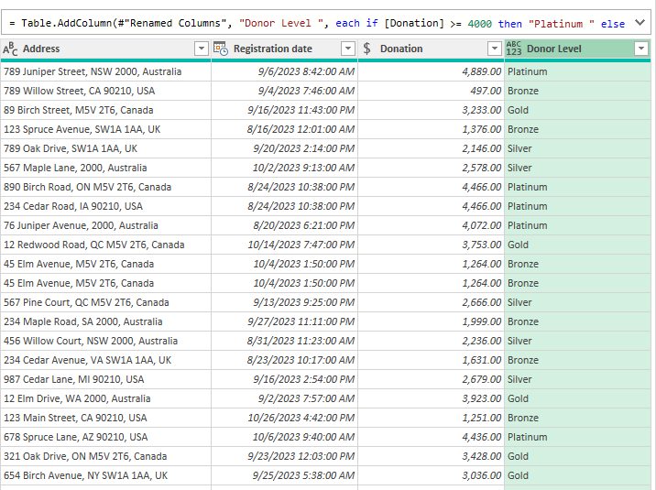Select date cell 9/27/2023 11:11:00 PM
Screen dimensions: 656x490
coord(285,321)
